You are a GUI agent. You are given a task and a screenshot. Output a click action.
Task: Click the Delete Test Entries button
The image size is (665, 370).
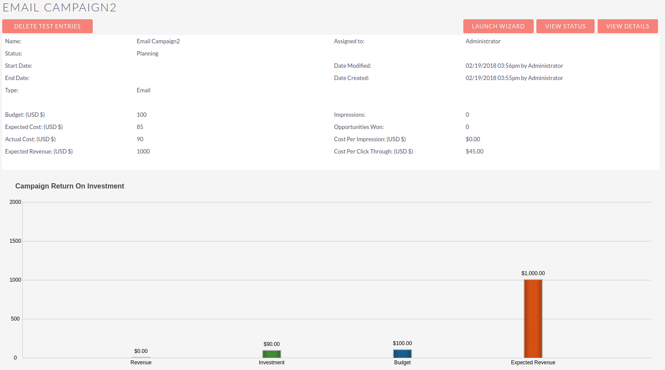point(47,26)
